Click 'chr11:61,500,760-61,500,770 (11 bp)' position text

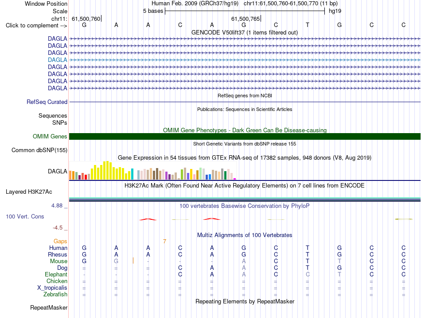[x=291, y=4]
